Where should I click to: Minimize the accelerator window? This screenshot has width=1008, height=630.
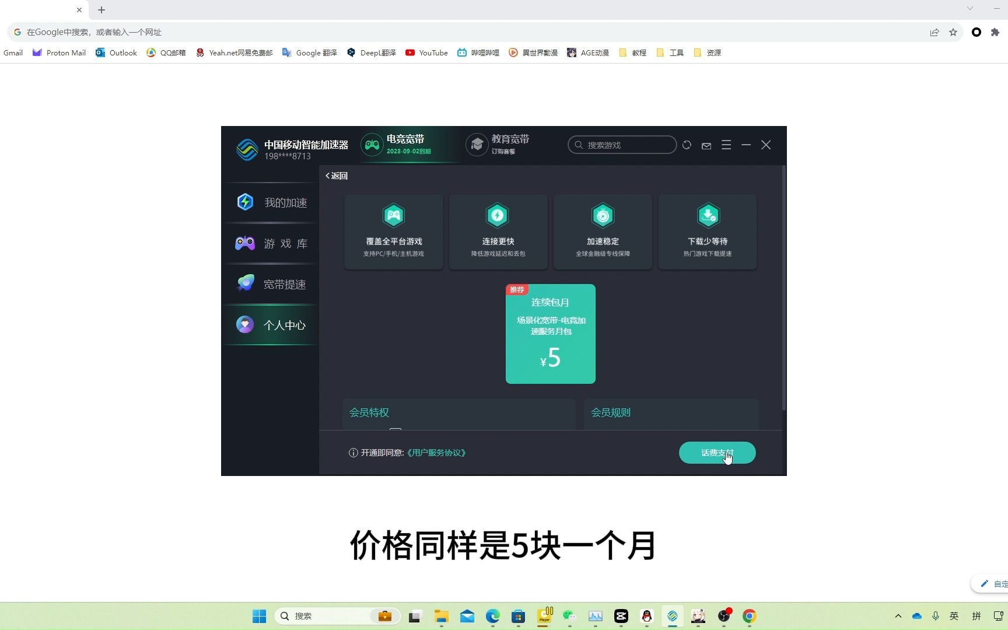pos(746,145)
